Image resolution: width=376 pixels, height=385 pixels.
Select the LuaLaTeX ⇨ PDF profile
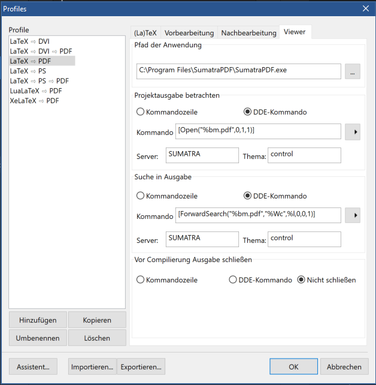pos(36,91)
